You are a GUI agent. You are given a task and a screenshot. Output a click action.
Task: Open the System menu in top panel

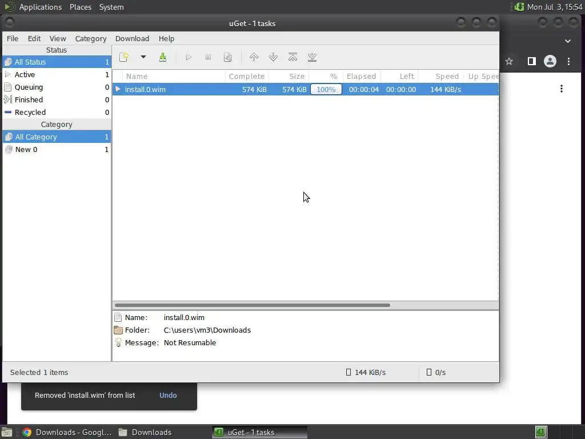pos(111,7)
